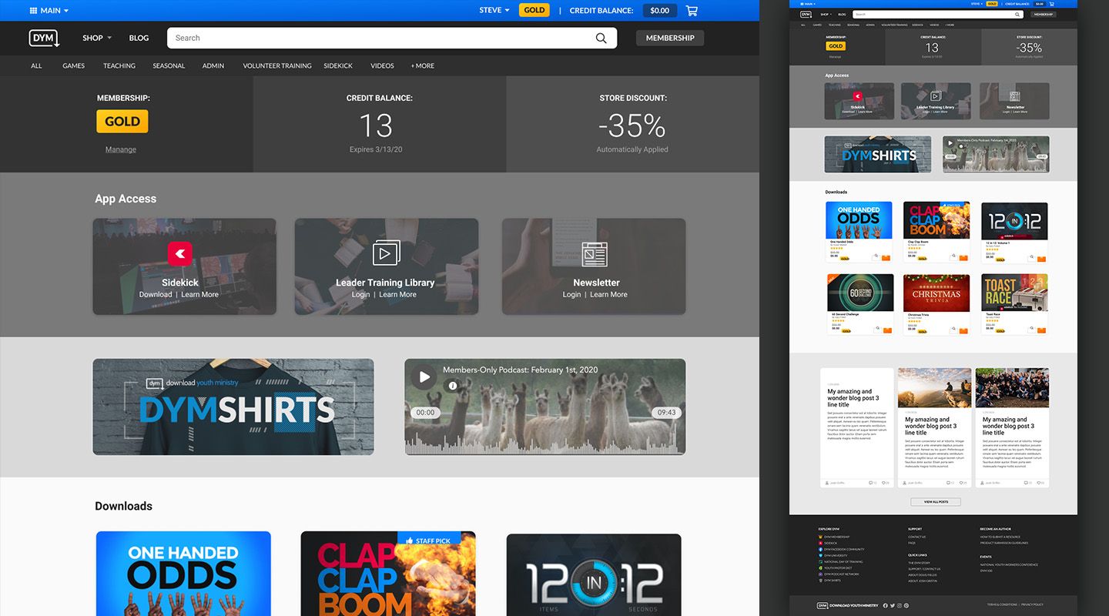The height and width of the screenshot is (616, 1109).
Task: Open the shopping cart
Action: pyautogui.click(x=691, y=10)
